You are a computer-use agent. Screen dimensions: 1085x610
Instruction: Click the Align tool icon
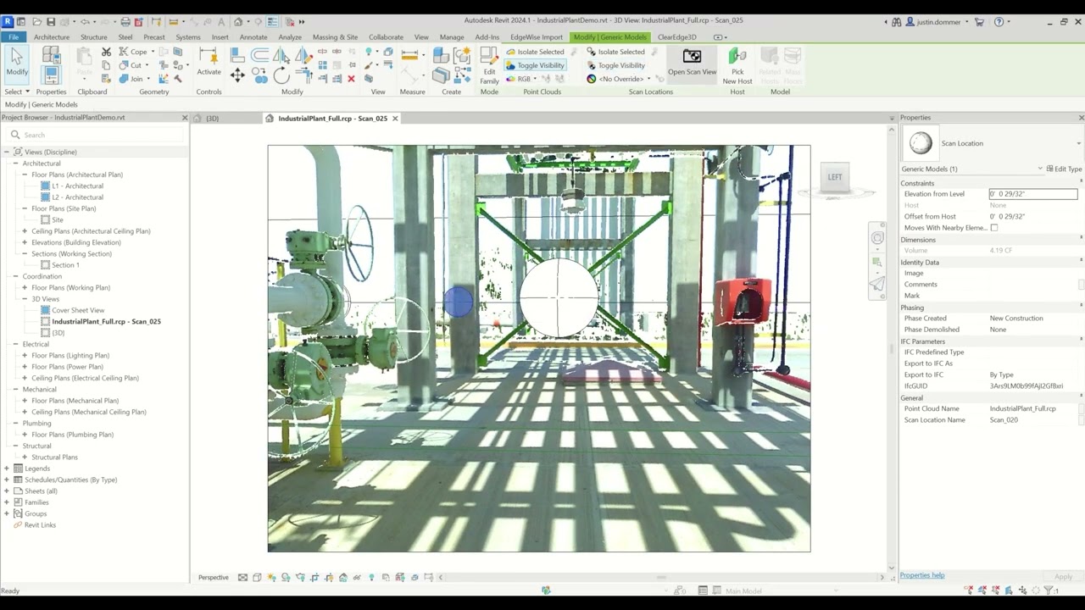click(x=237, y=56)
